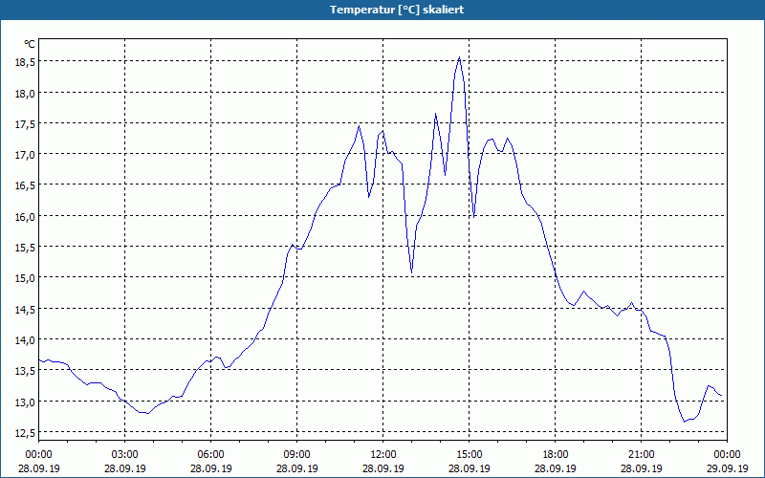Select the 14,0 y-axis label
765x478 pixels.
pos(25,340)
